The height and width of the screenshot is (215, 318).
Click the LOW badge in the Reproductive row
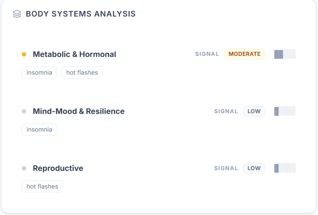[x=254, y=168]
